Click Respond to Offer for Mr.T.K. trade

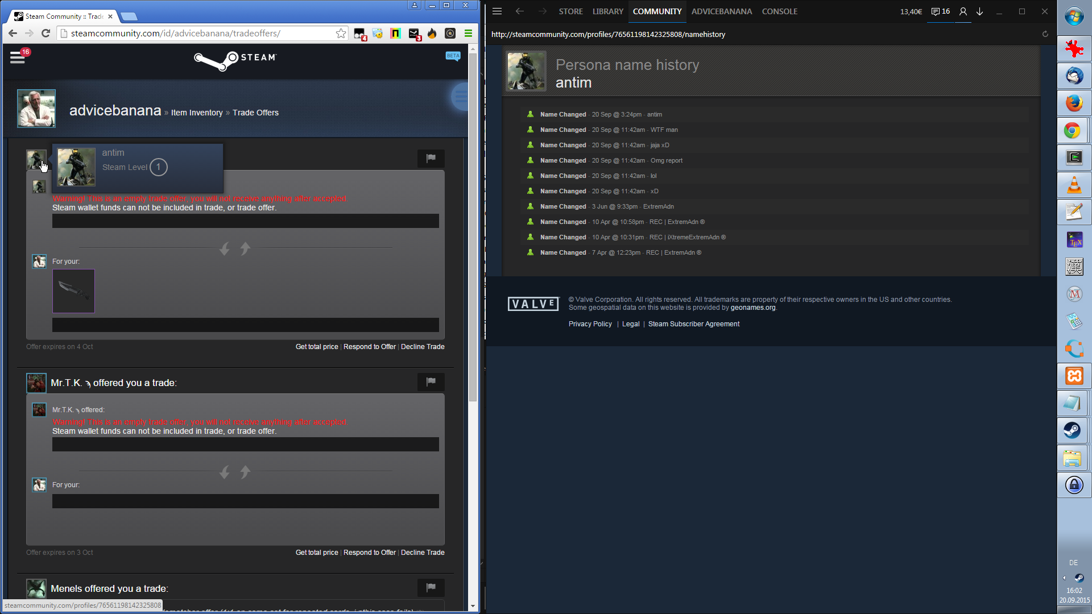point(370,553)
